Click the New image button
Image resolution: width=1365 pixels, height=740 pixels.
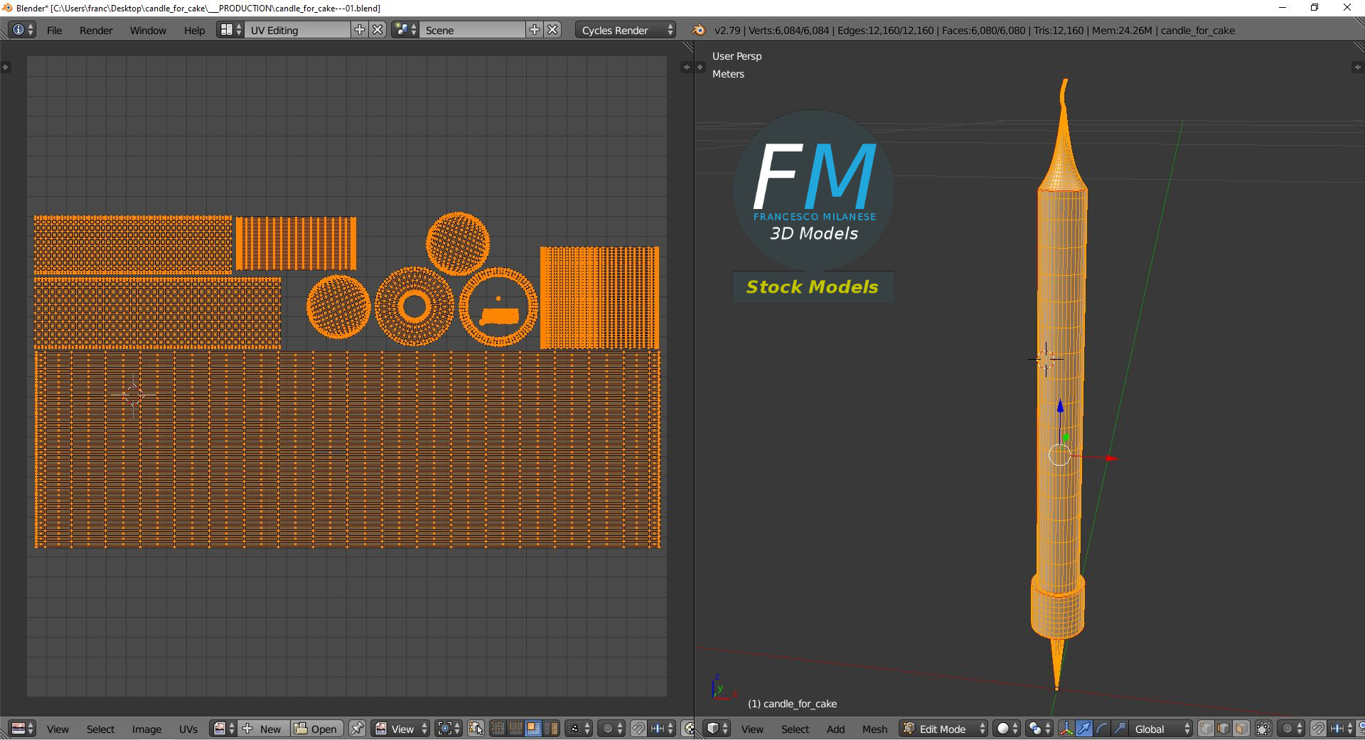click(x=263, y=729)
